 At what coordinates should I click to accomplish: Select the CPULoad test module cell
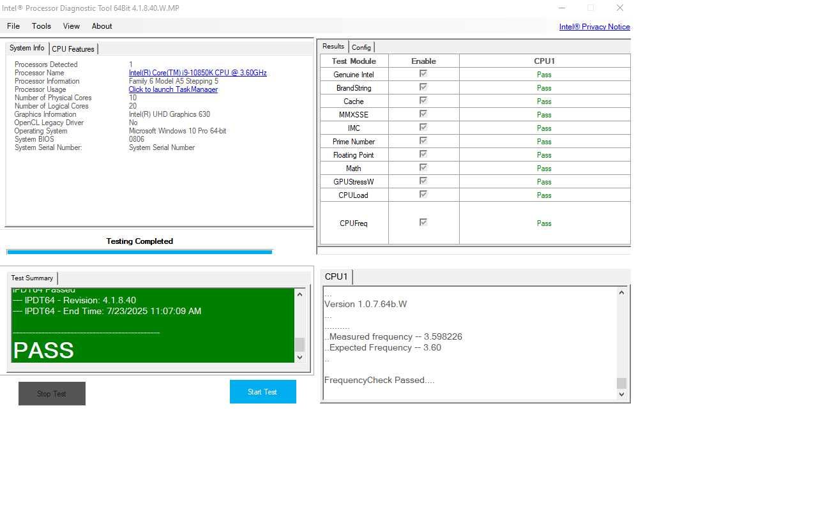[354, 195]
